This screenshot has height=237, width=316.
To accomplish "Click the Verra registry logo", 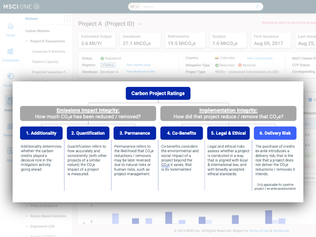I will 108,65.
